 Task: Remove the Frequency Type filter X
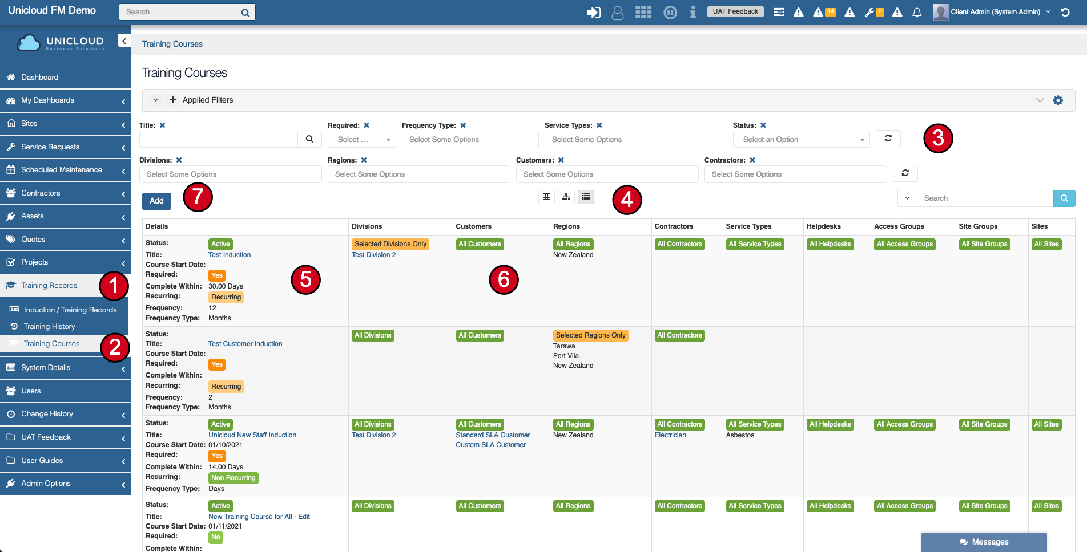(463, 125)
